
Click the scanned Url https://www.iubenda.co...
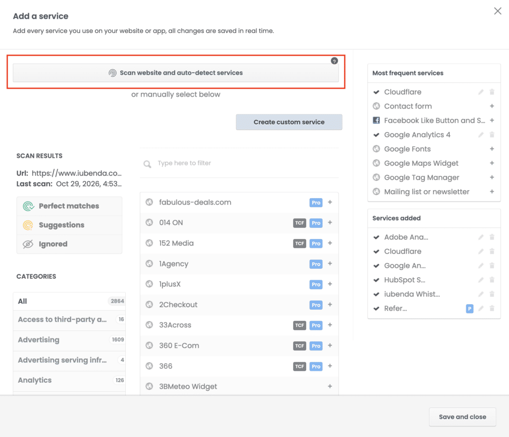coord(77,173)
